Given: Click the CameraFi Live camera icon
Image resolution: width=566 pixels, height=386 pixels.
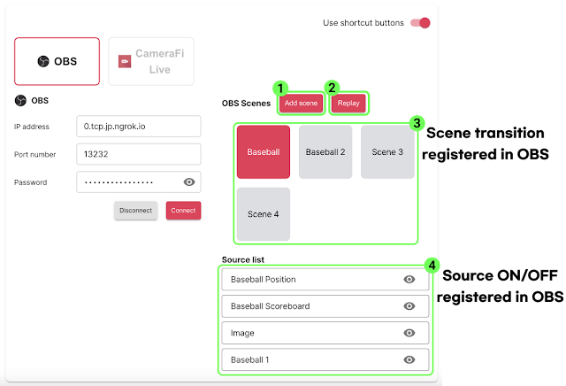Looking at the screenshot, I should (125, 61).
